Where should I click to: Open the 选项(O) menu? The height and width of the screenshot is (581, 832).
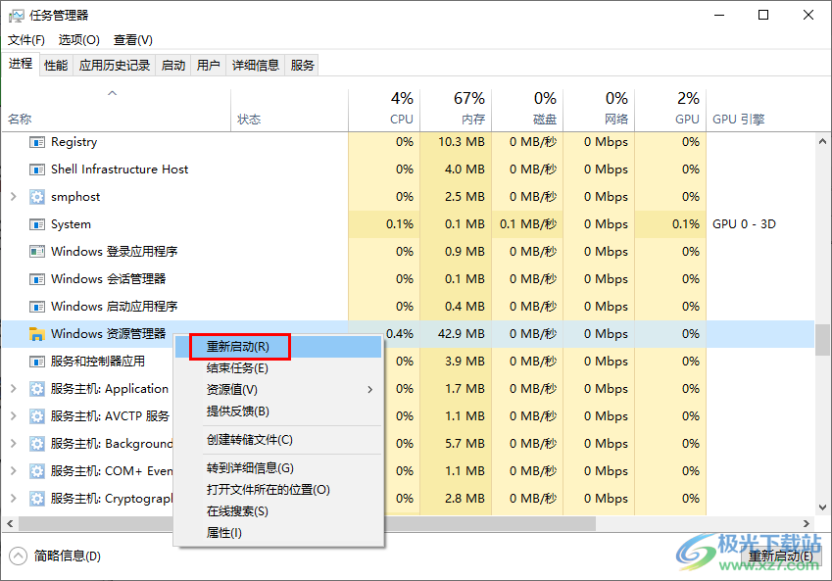[79, 40]
